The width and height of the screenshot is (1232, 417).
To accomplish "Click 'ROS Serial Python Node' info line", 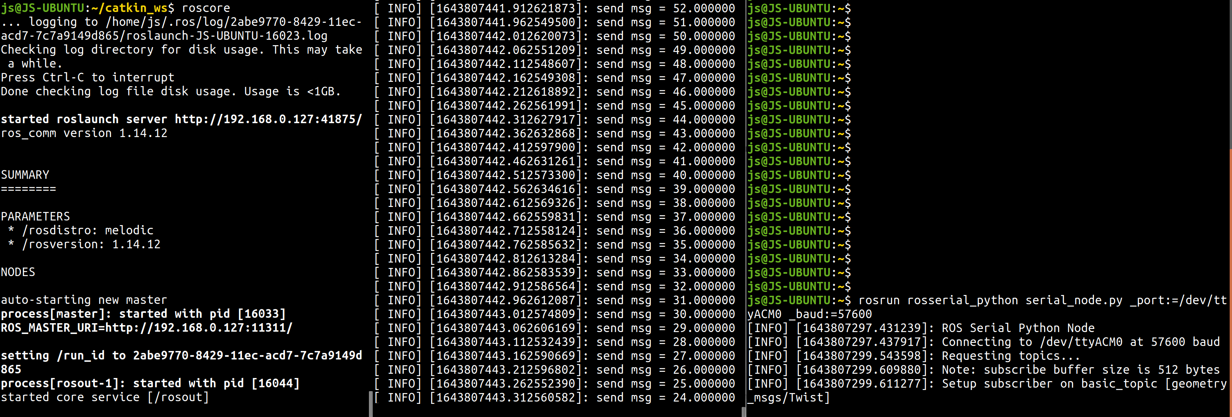I will (x=1018, y=328).
